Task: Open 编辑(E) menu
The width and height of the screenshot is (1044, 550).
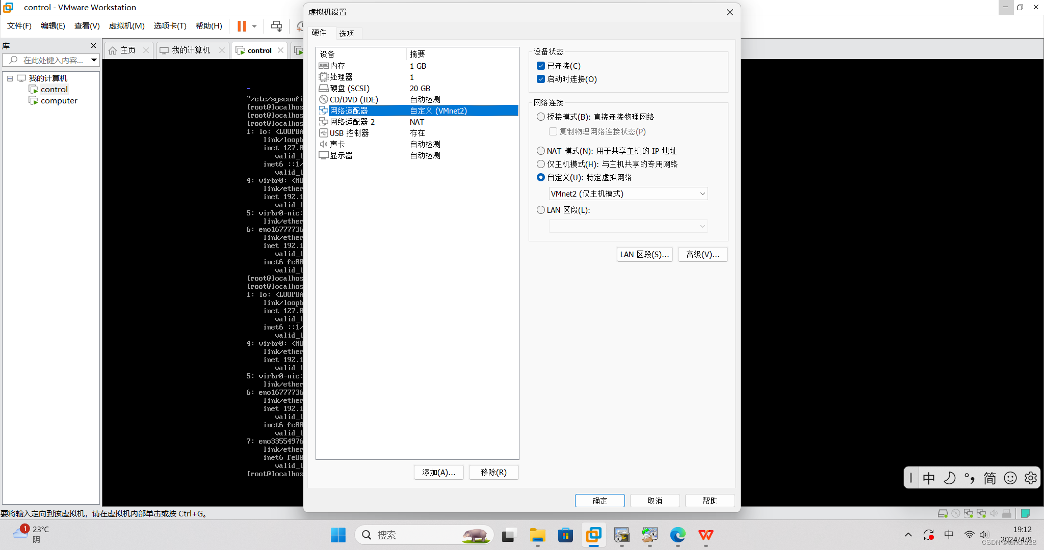Action: [53, 26]
